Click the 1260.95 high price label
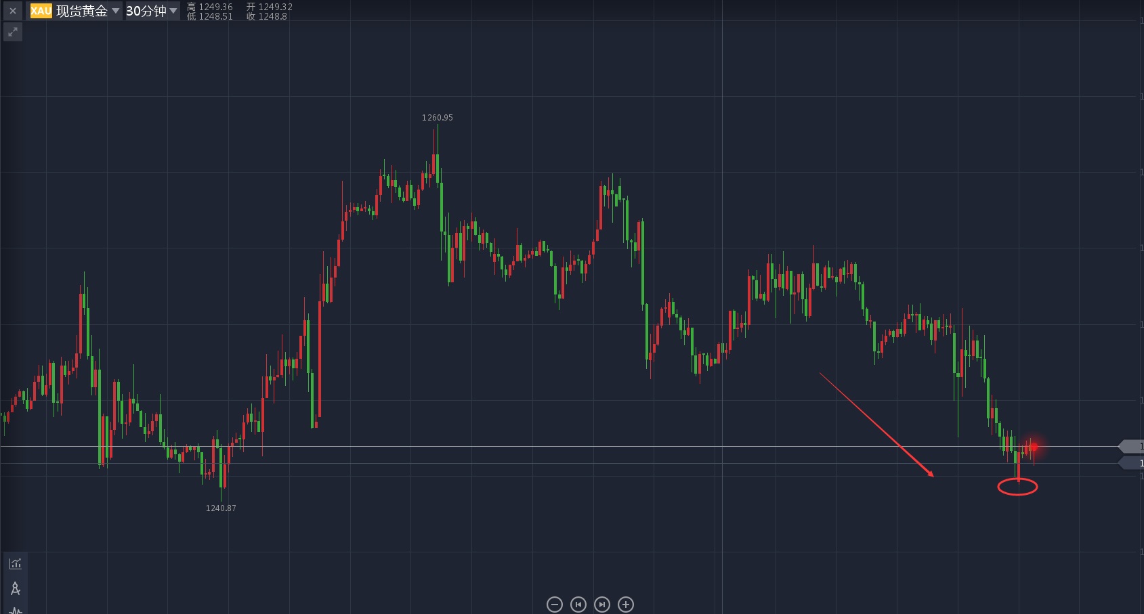 point(437,118)
